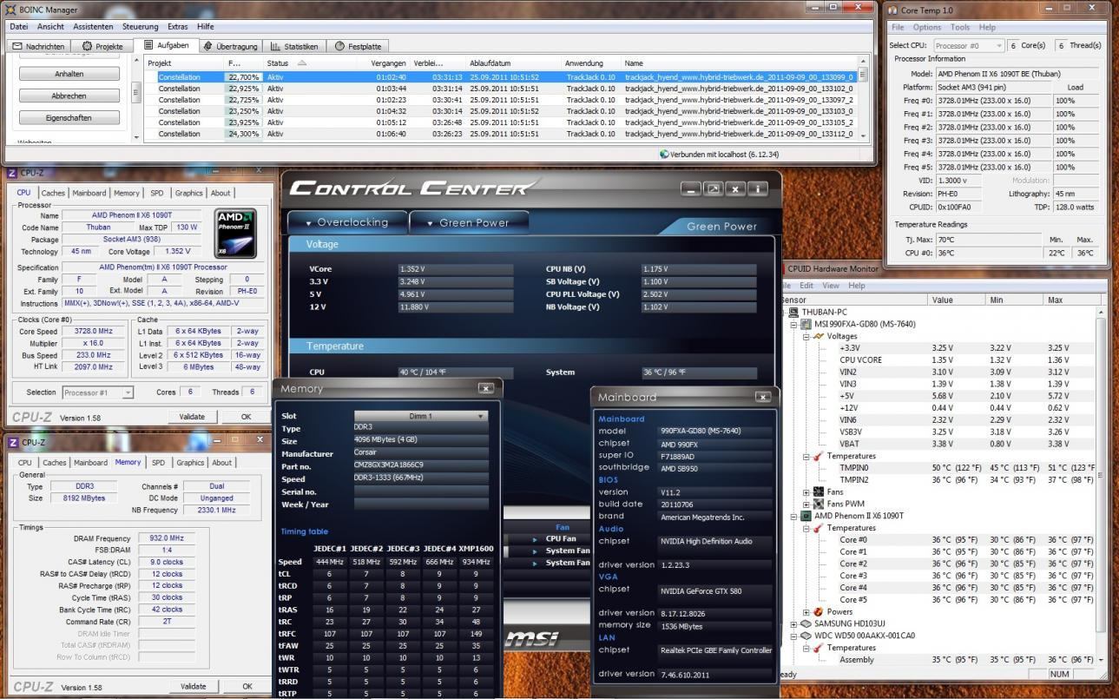
Task: Open the Steuerung menu in BOINC Manager
Action: (141, 27)
